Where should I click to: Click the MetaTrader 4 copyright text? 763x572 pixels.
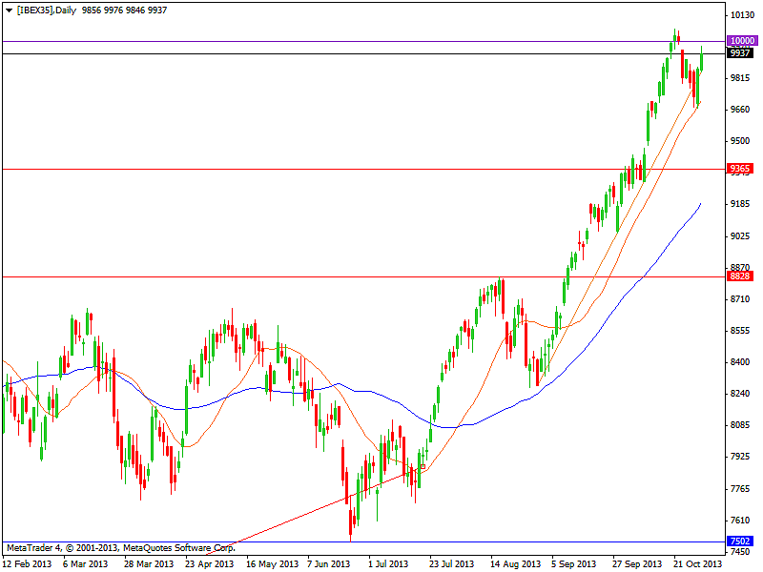(120, 548)
